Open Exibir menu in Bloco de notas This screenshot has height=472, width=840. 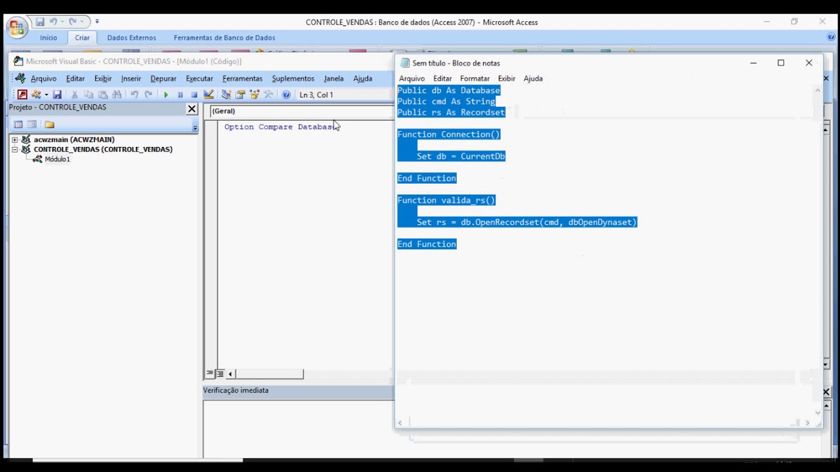pos(507,79)
